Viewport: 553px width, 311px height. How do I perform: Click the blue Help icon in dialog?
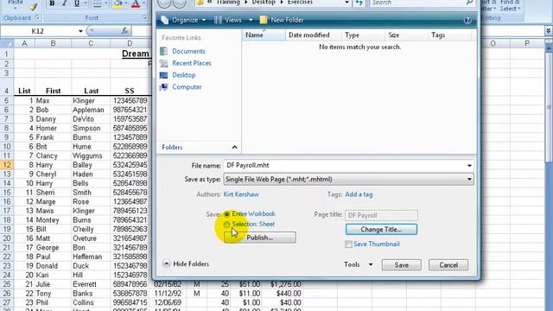[467, 20]
